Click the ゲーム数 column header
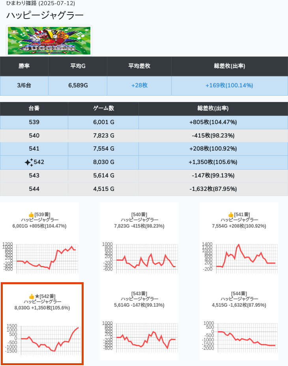The image size is (288, 366). point(103,108)
